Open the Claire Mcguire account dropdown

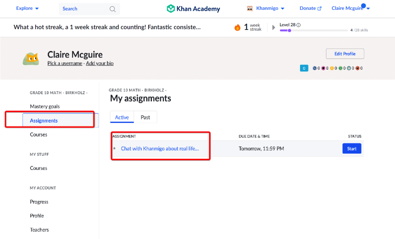[350, 8]
